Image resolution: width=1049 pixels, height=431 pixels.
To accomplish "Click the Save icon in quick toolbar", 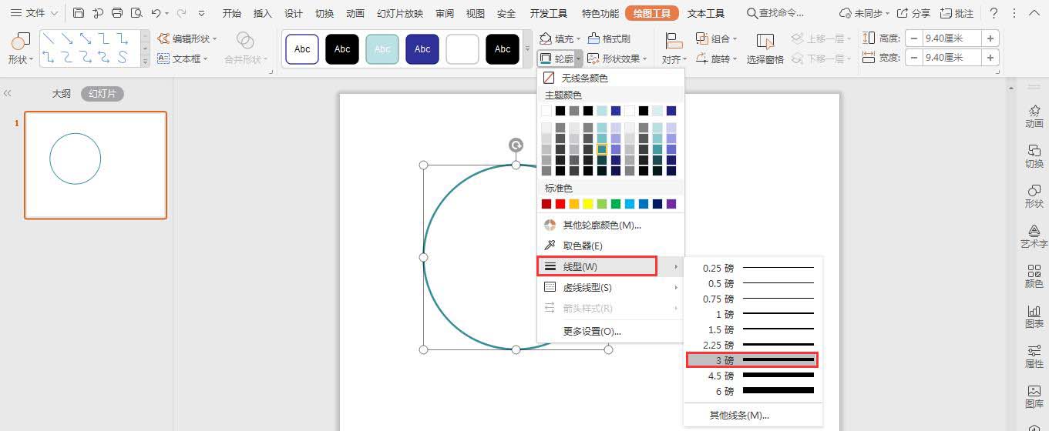I will coord(79,13).
